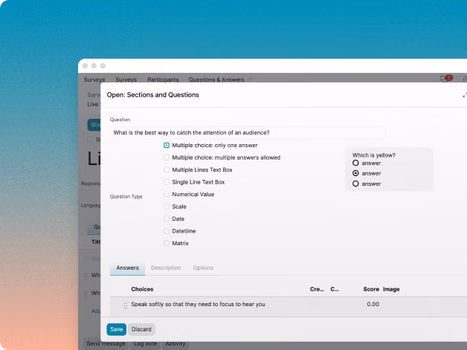Edit the 0.00 score cell
Screen dimensions: 467x350
click(373, 304)
